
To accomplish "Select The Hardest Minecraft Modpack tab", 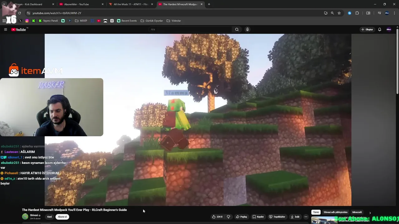I will coord(180,4).
